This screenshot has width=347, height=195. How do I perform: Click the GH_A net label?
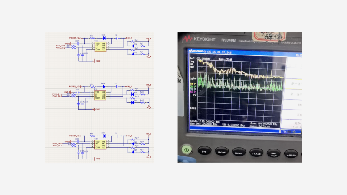pyautogui.click(x=148, y=39)
